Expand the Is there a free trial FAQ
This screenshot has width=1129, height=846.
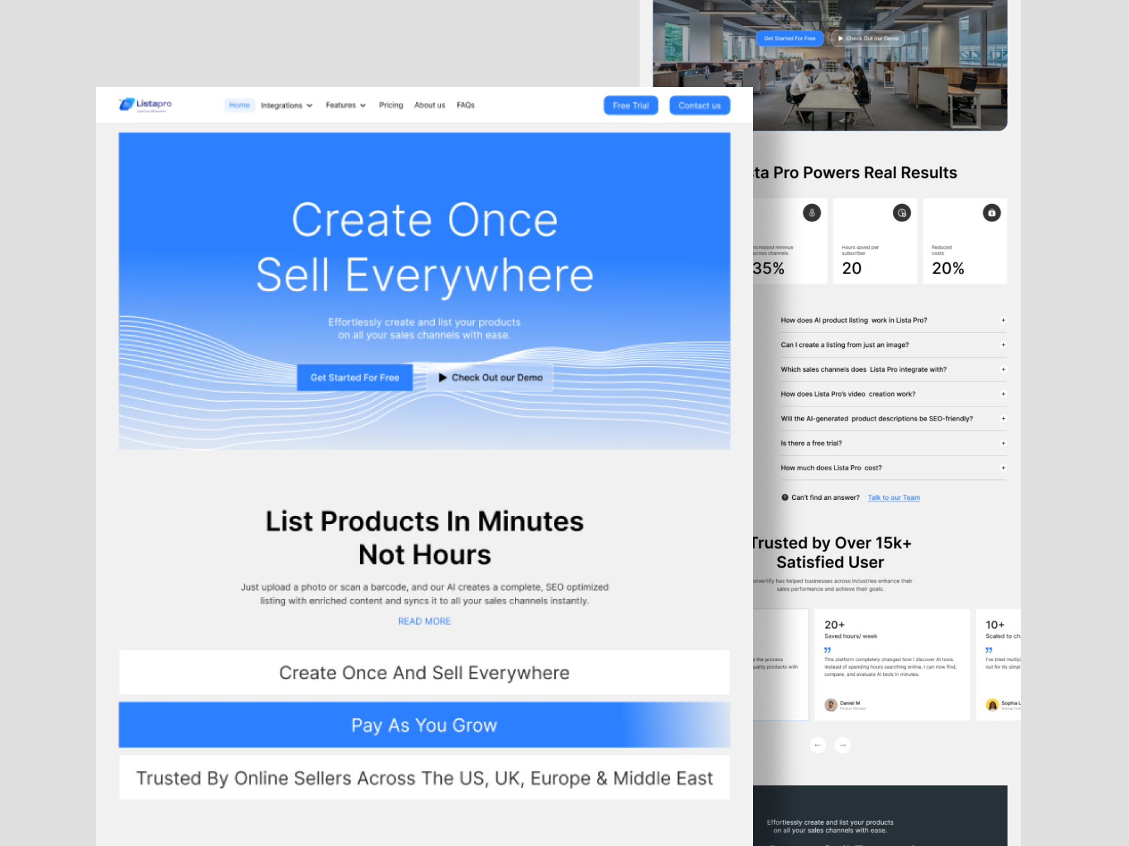1003,443
